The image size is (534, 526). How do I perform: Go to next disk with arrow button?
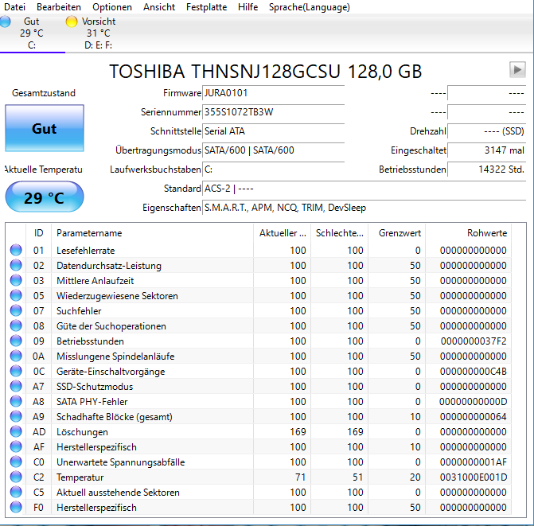pyautogui.click(x=517, y=70)
